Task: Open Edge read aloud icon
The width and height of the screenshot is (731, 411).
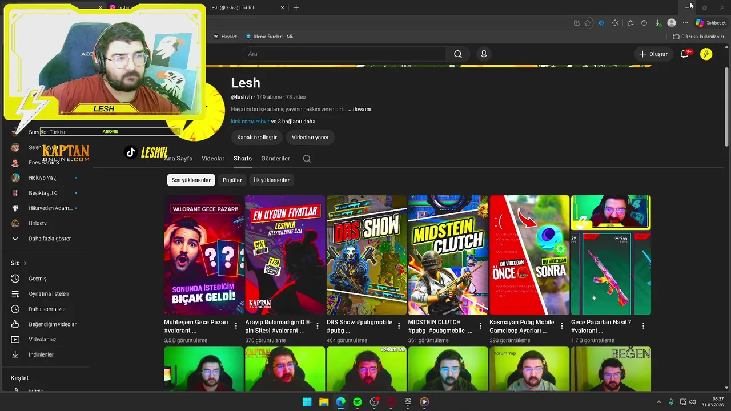Action: (x=601, y=23)
